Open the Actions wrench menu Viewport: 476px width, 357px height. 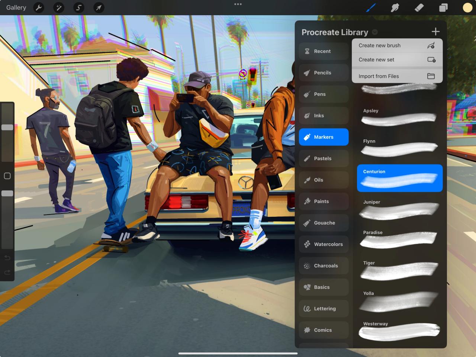click(x=39, y=7)
